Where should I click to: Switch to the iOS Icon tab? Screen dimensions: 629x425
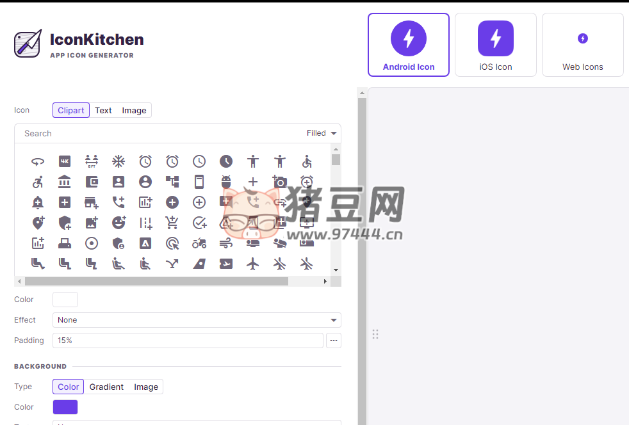(x=495, y=45)
